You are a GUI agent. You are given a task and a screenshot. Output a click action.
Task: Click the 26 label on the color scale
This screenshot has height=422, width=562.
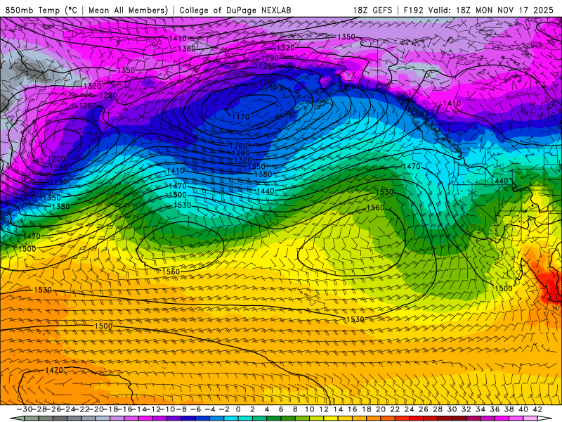424,409
